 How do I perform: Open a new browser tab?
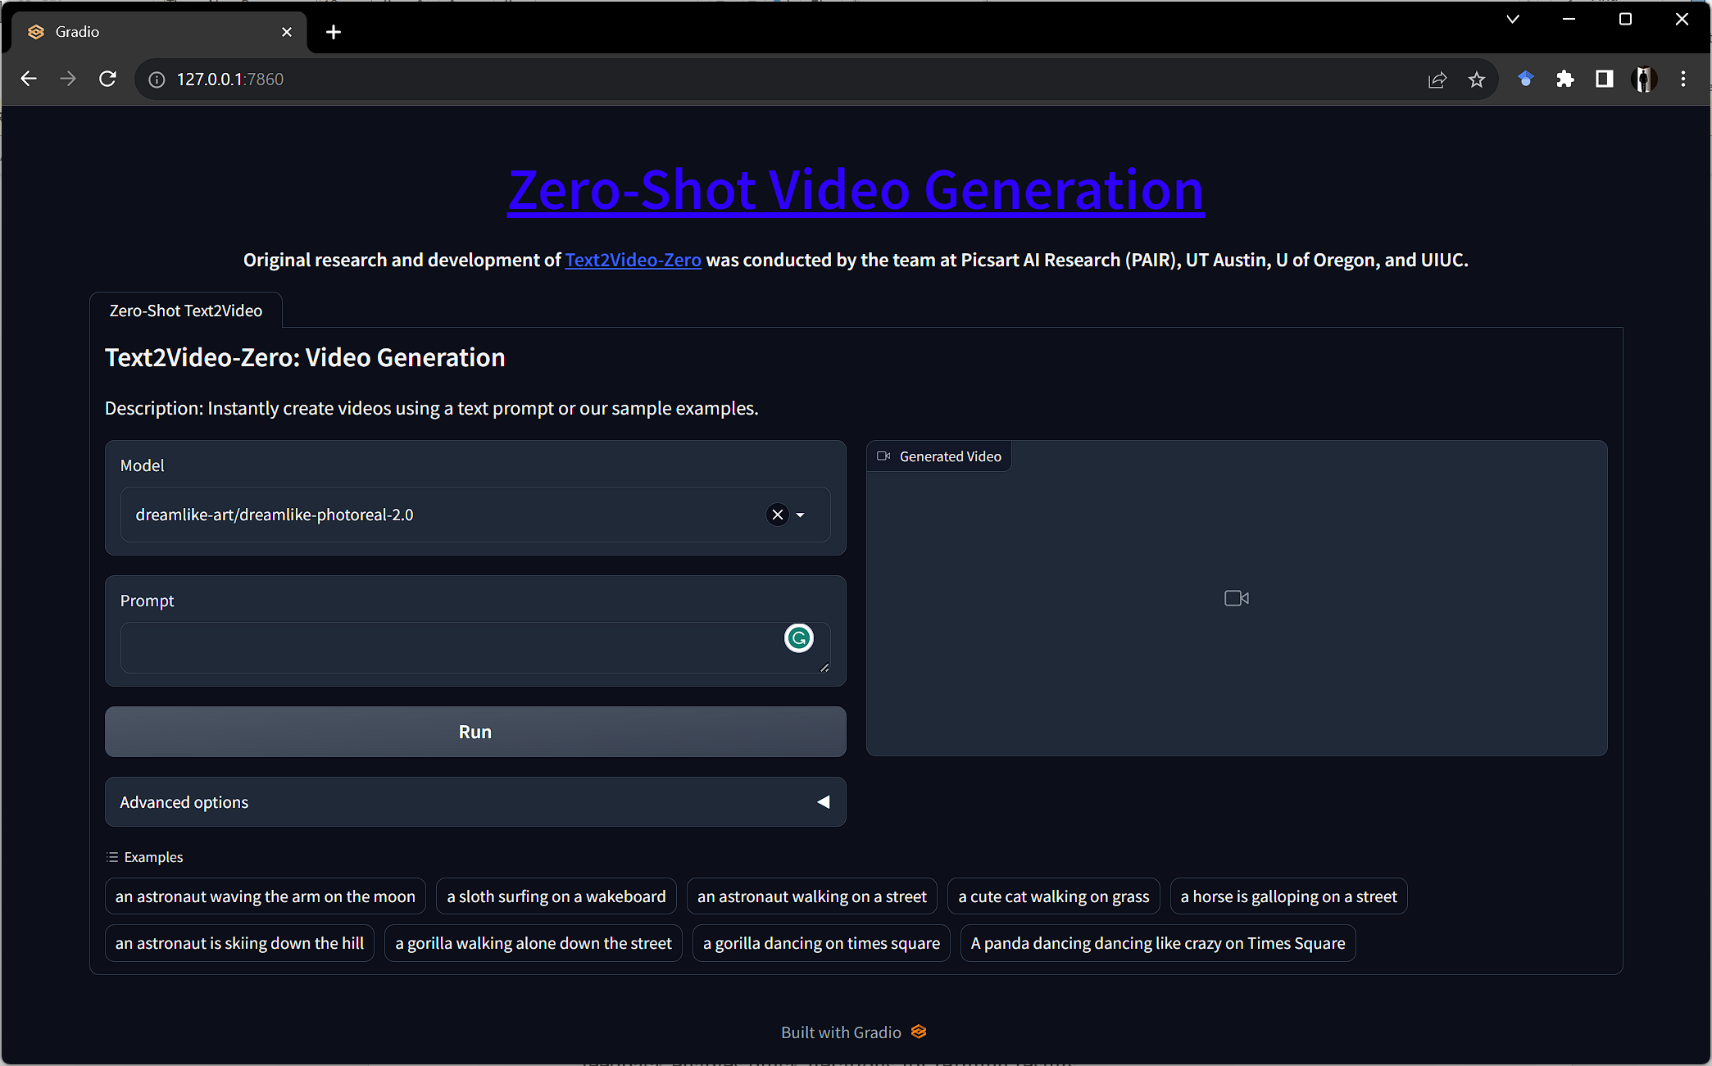coord(333,32)
